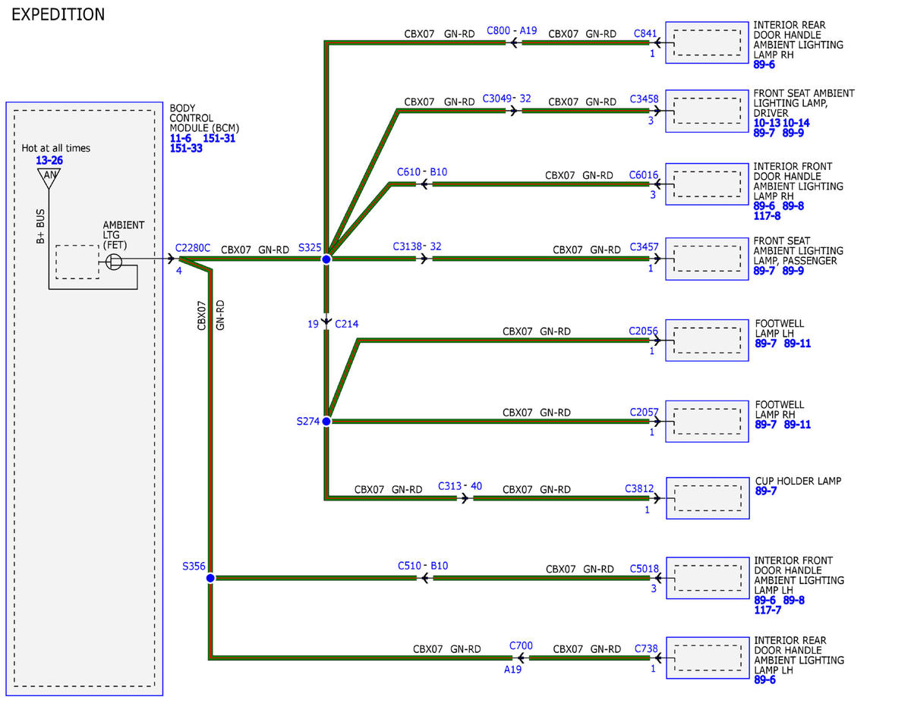Select the Footwell Lamp RH component box
Viewport: 911px width, 703px height.
coord(708,421)
